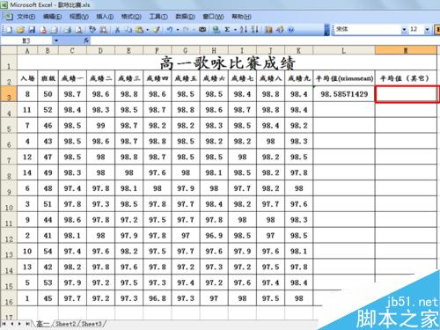This screenshot has height=330, width=440.
Task: Sort descending with the Z-A icon
Action: point(255,30)
